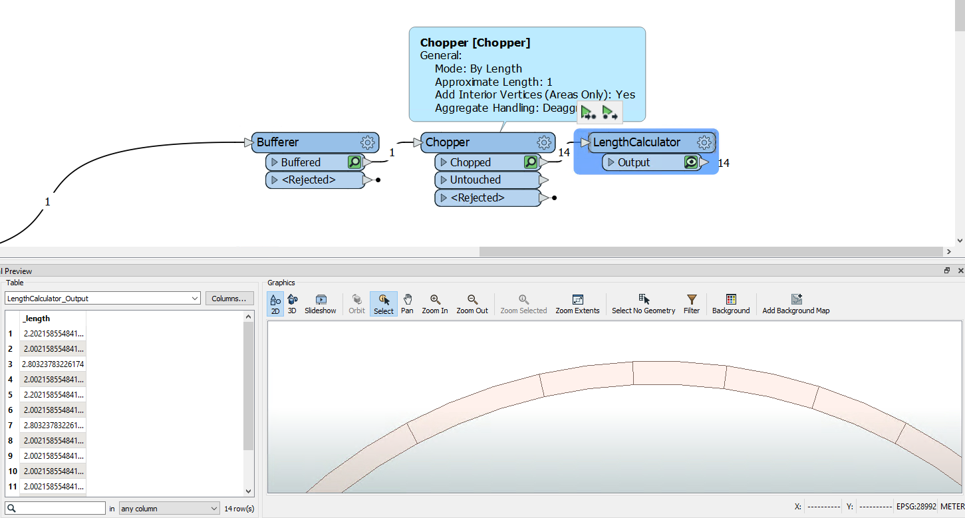
Task: Click Zoom Extents in graphics toolbar
Action: (577, 304)
